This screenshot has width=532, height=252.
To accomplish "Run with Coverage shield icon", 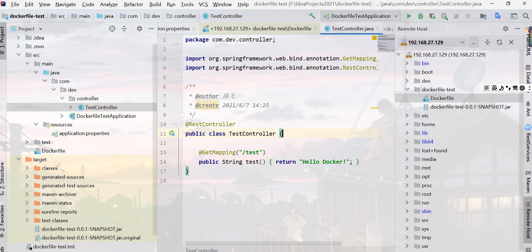I will point(432,16).
